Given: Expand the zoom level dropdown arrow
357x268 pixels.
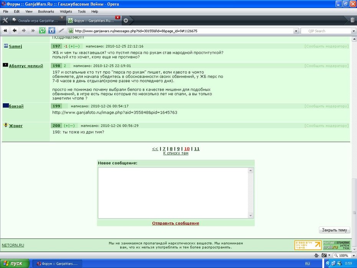Looking at the screenshot, I should tap(354, 255).
